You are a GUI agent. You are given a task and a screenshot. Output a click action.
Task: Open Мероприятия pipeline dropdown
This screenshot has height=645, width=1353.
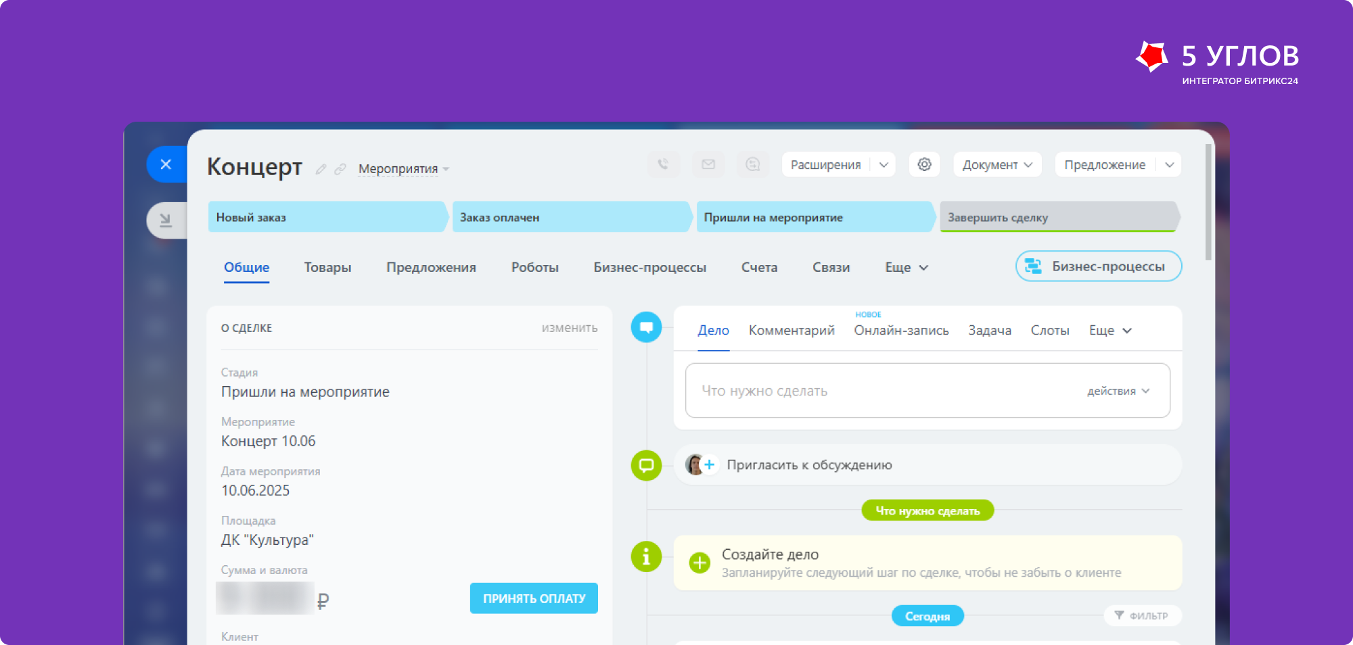(x=404, y=169)
